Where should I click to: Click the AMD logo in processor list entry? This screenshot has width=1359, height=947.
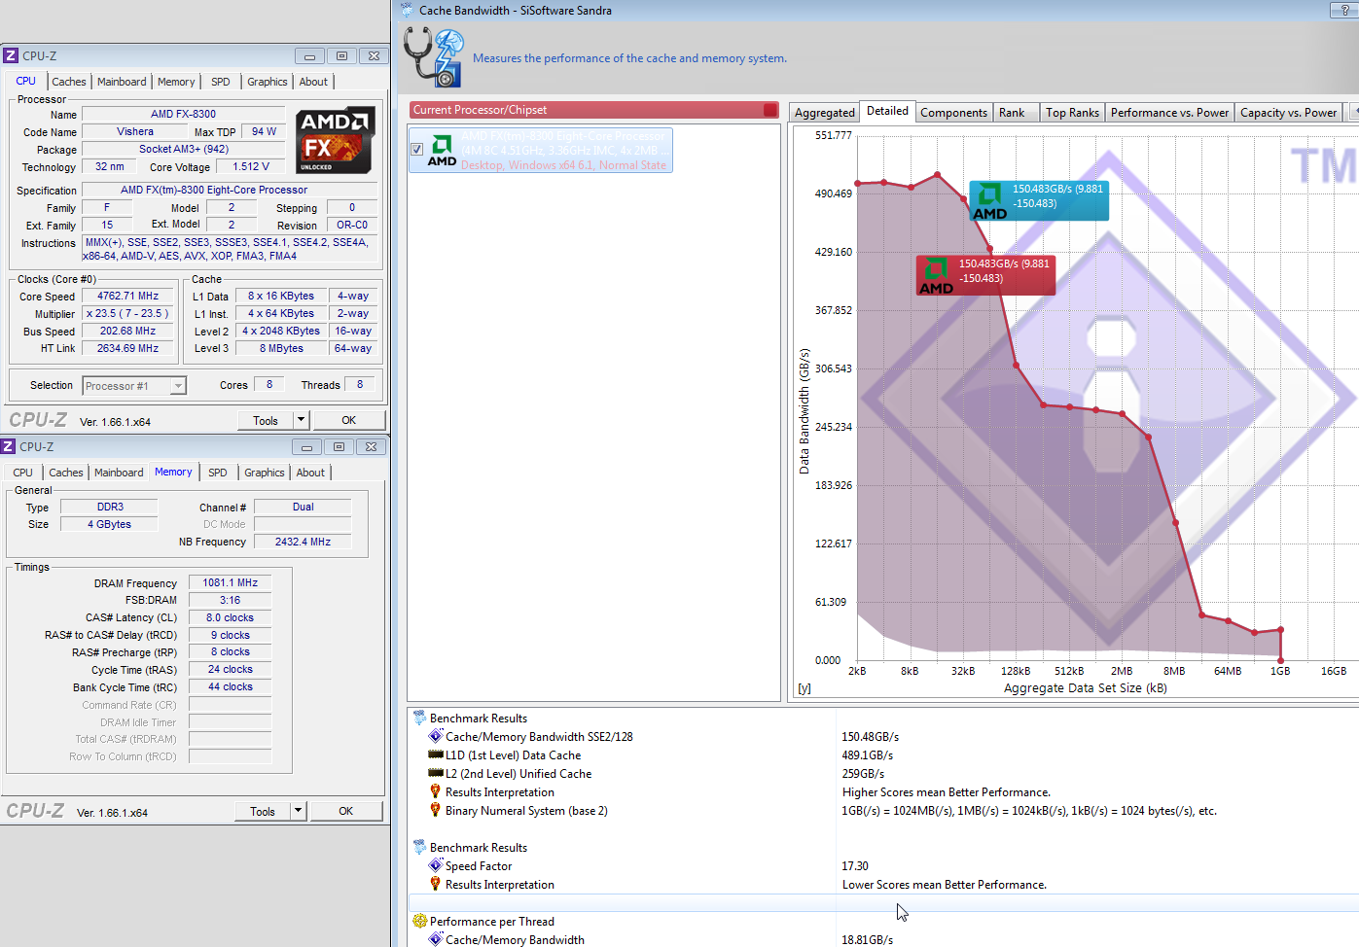(x=442, y=151)
